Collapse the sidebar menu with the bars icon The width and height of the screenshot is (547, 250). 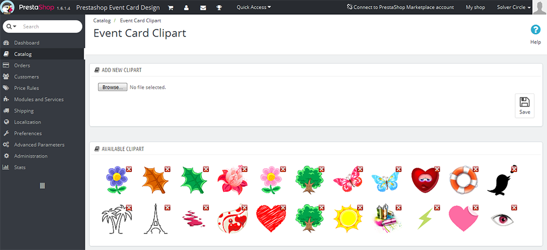pyautogui.click(x=43, y=186)
